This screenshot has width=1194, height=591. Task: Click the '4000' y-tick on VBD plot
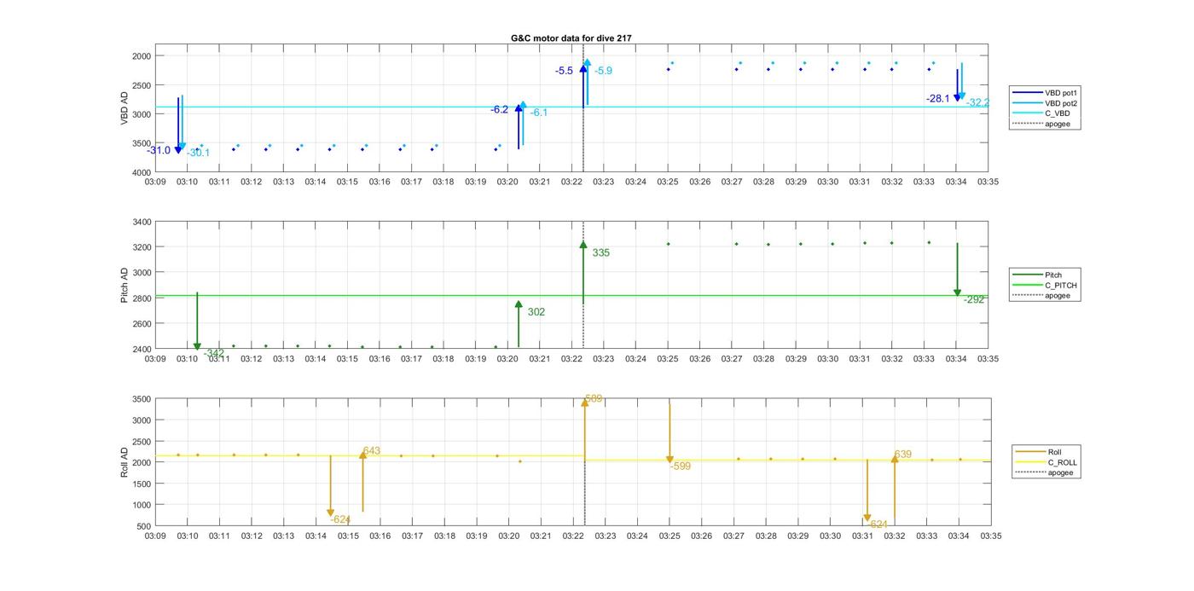pyautogui.click(x=142, y=172)
